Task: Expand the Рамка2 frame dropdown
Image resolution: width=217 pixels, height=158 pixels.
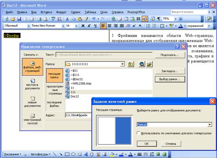Action: [x=210, y=125]
